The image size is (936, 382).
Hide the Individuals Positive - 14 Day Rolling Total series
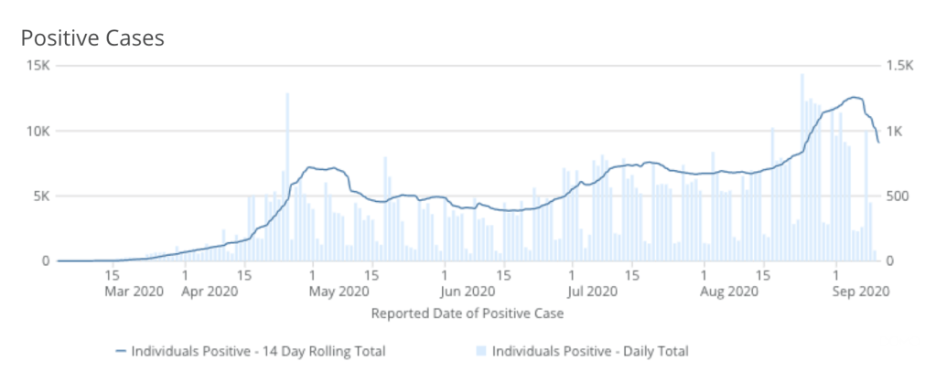(258, 351)
